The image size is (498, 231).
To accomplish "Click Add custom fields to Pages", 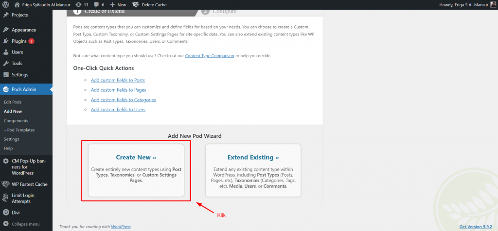I will (x=119, y=90).
